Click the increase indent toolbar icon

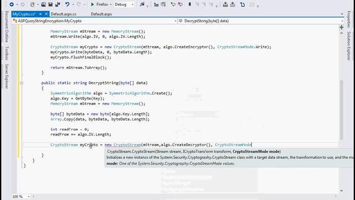163,4
